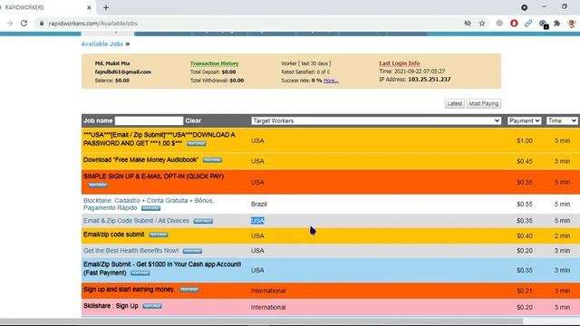
Task: Click the padlock site info icon
Action: point(42,24)
